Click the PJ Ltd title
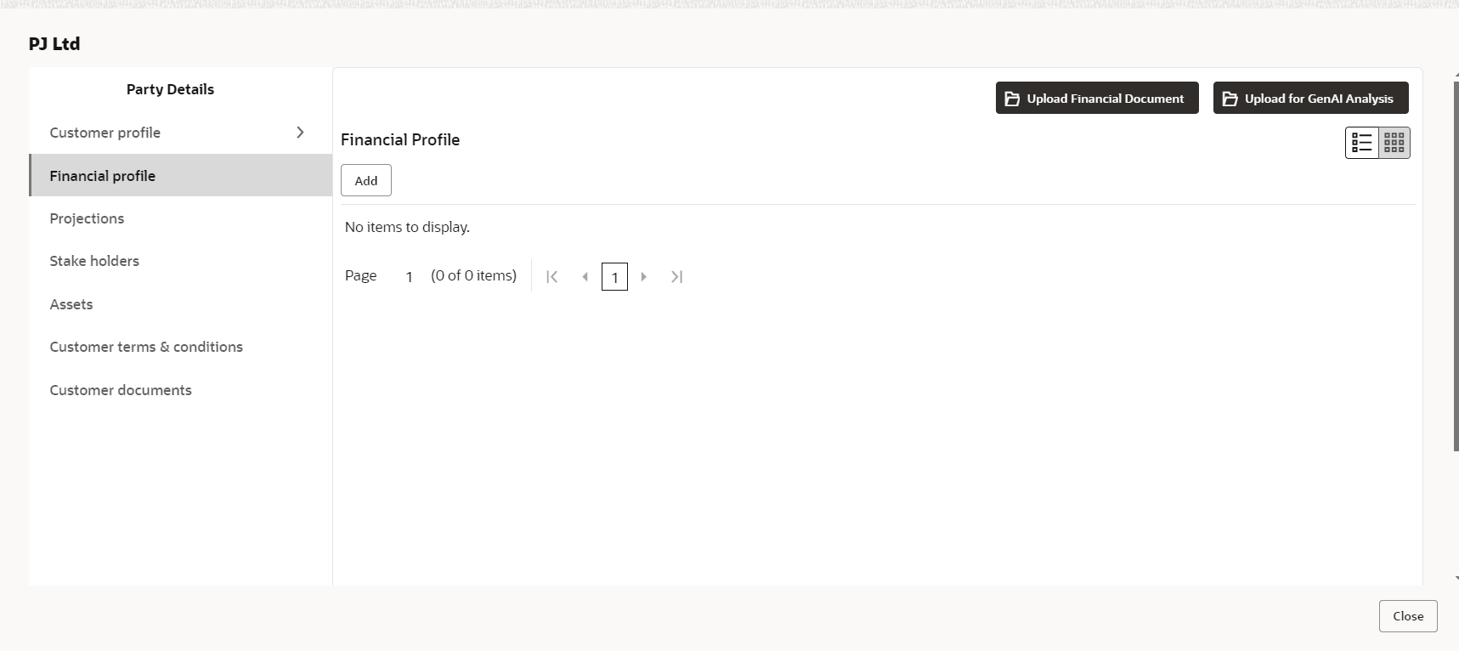This screenshot has width=1459, height=651. (54, 43)
